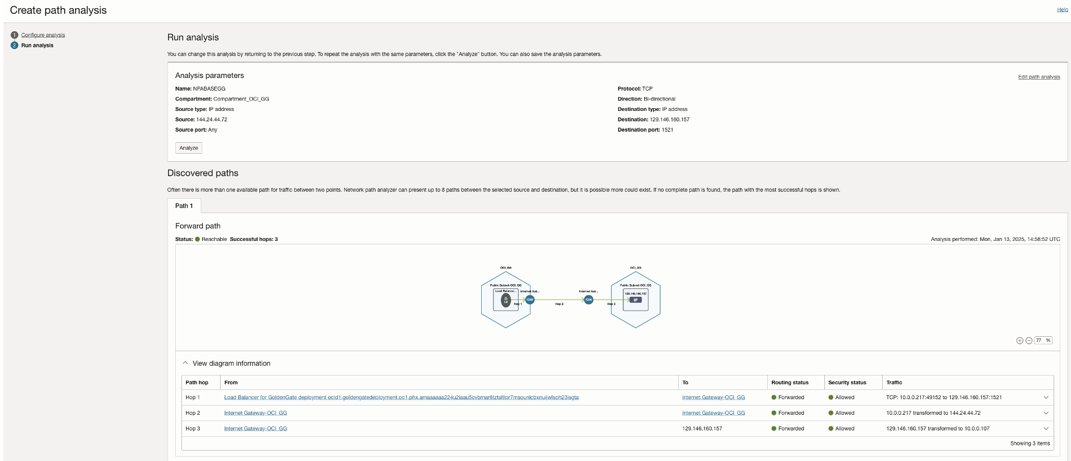Click the Load Balancer node icon in diagram
1071x461 pixels.
coord(506,300)
